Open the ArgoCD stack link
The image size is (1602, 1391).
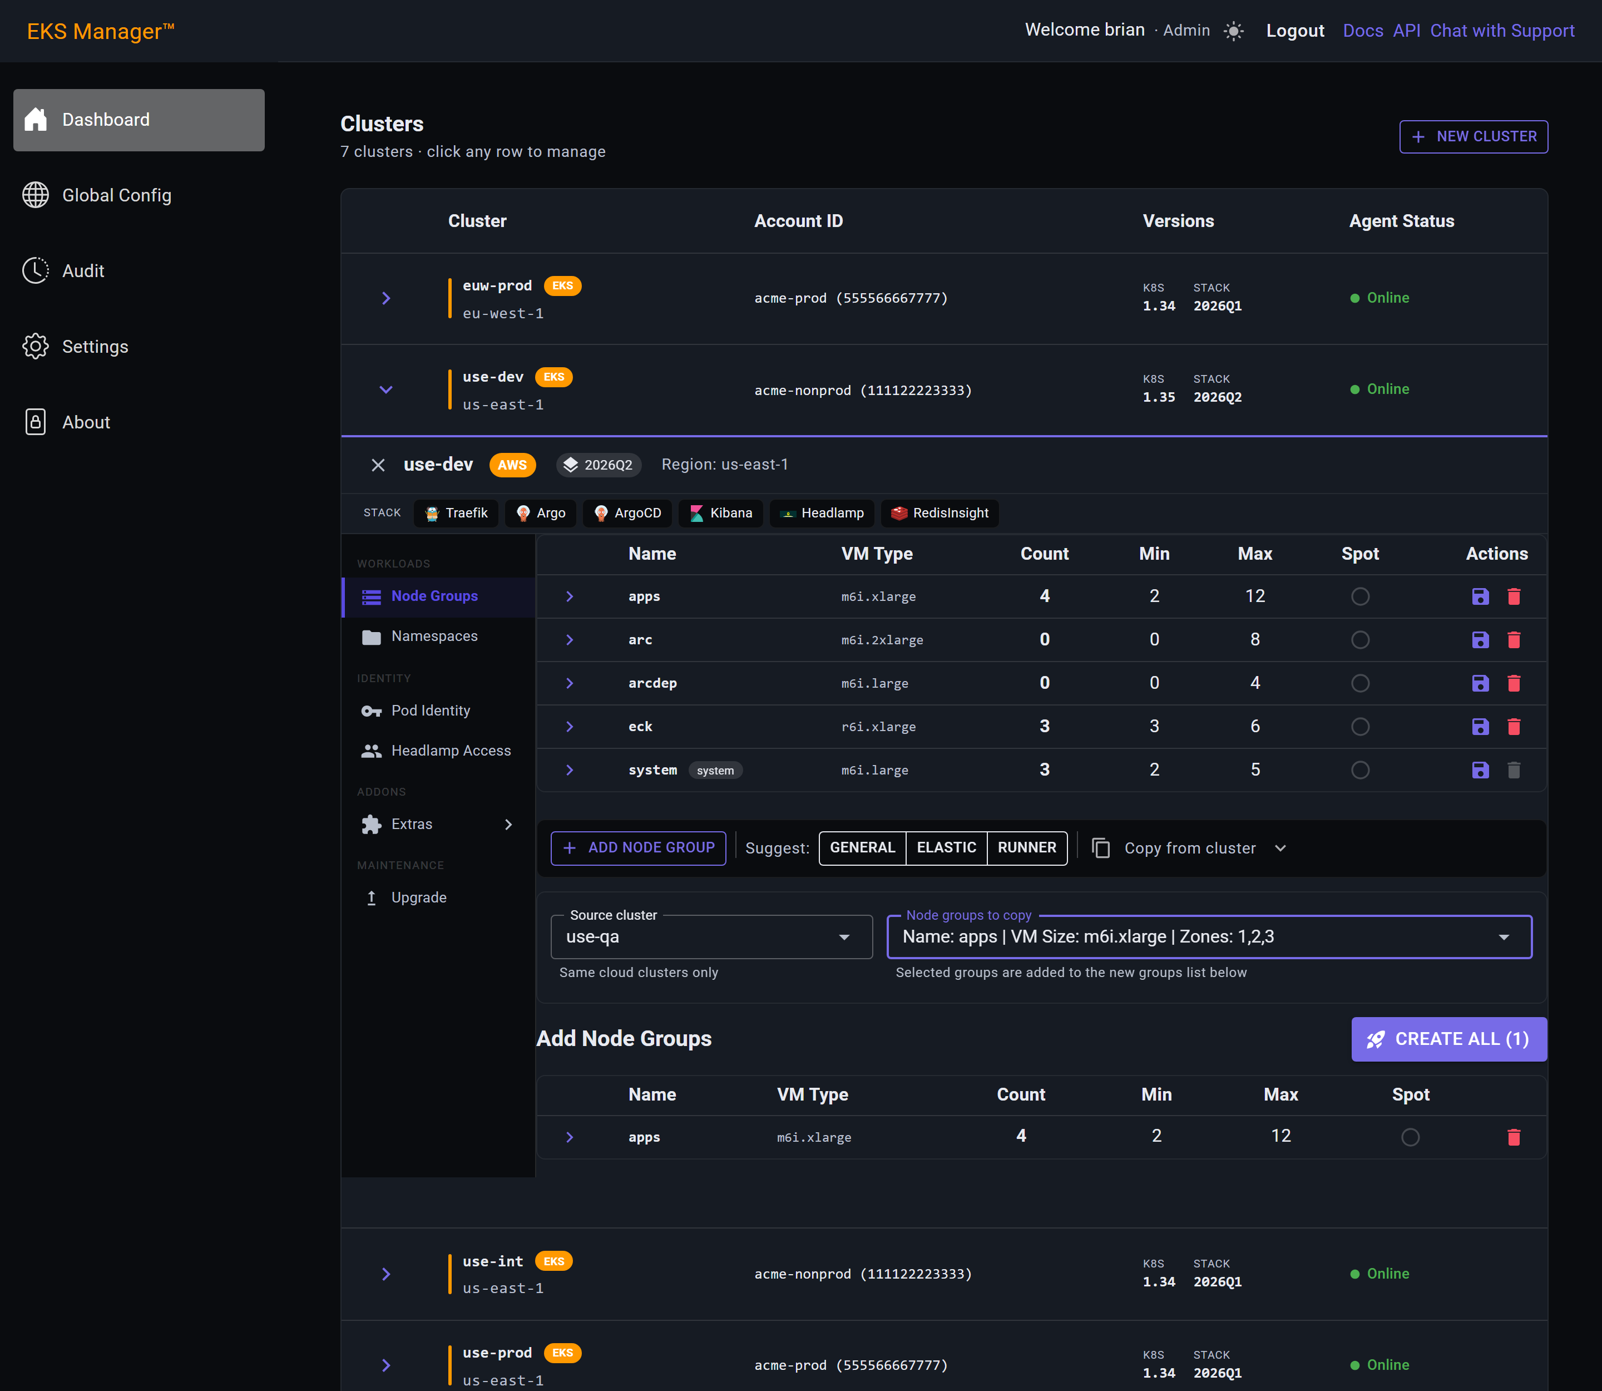pos(627,513)
